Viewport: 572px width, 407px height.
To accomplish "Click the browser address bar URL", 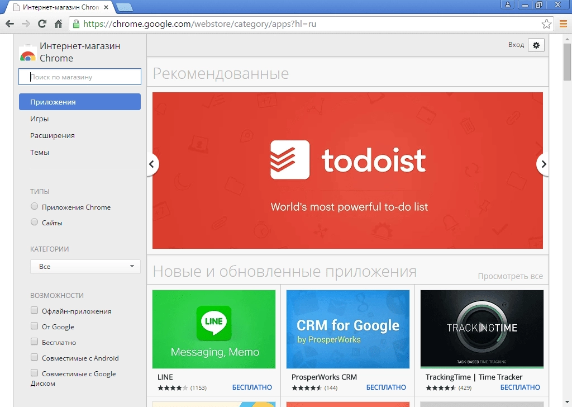I will click(x=199, y=24).
